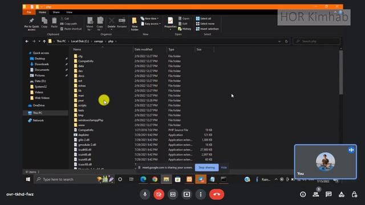Image resolution: width=365 pixels, height=205 pixels.
Task: Open Meet host controls lock icon
Action: (354, 194)
